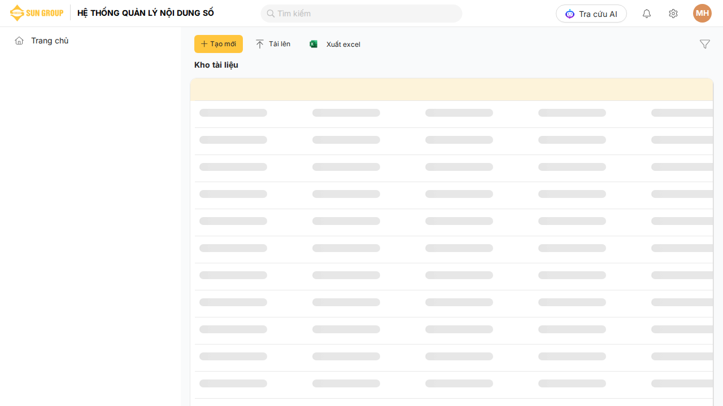Click the Sun Group logo
Screen dimensions: 723x406
[36, 13]
